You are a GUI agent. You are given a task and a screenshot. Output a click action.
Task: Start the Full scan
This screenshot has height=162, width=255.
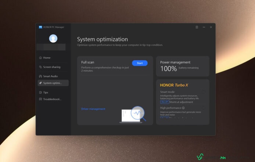140,63
